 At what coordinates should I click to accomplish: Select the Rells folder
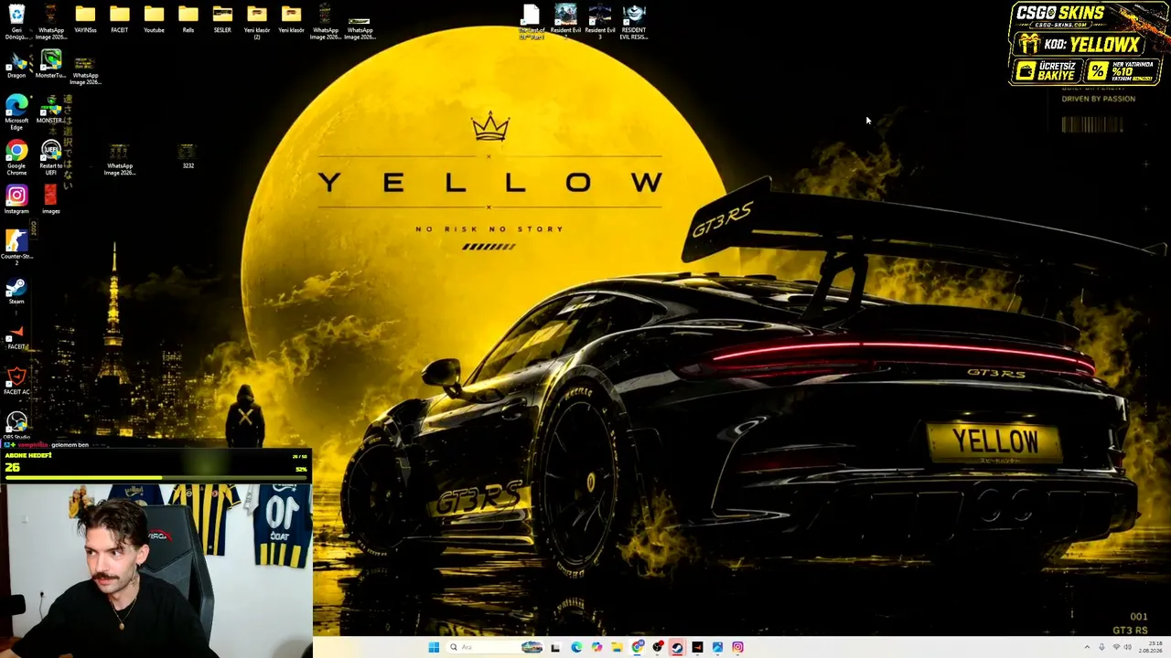click(188, 19)
